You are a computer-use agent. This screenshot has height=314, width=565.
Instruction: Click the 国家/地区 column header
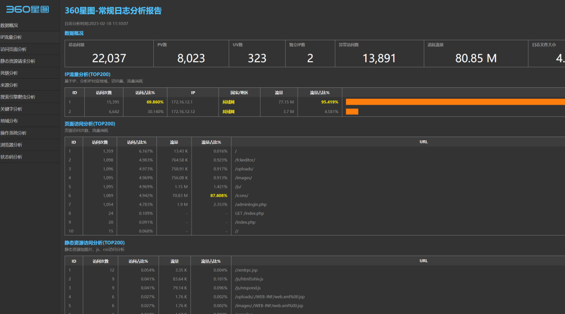[239, 93]
